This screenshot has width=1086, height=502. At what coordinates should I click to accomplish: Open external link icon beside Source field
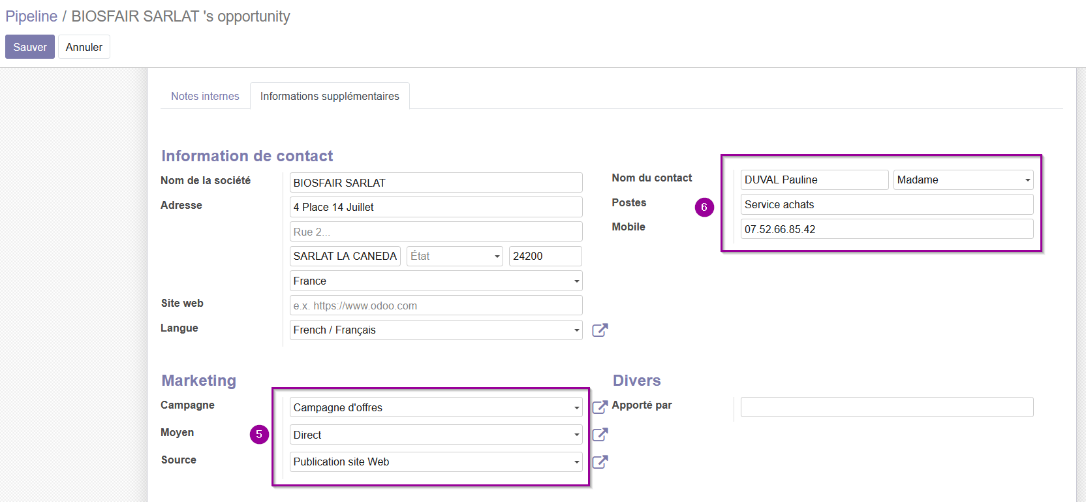600,462
